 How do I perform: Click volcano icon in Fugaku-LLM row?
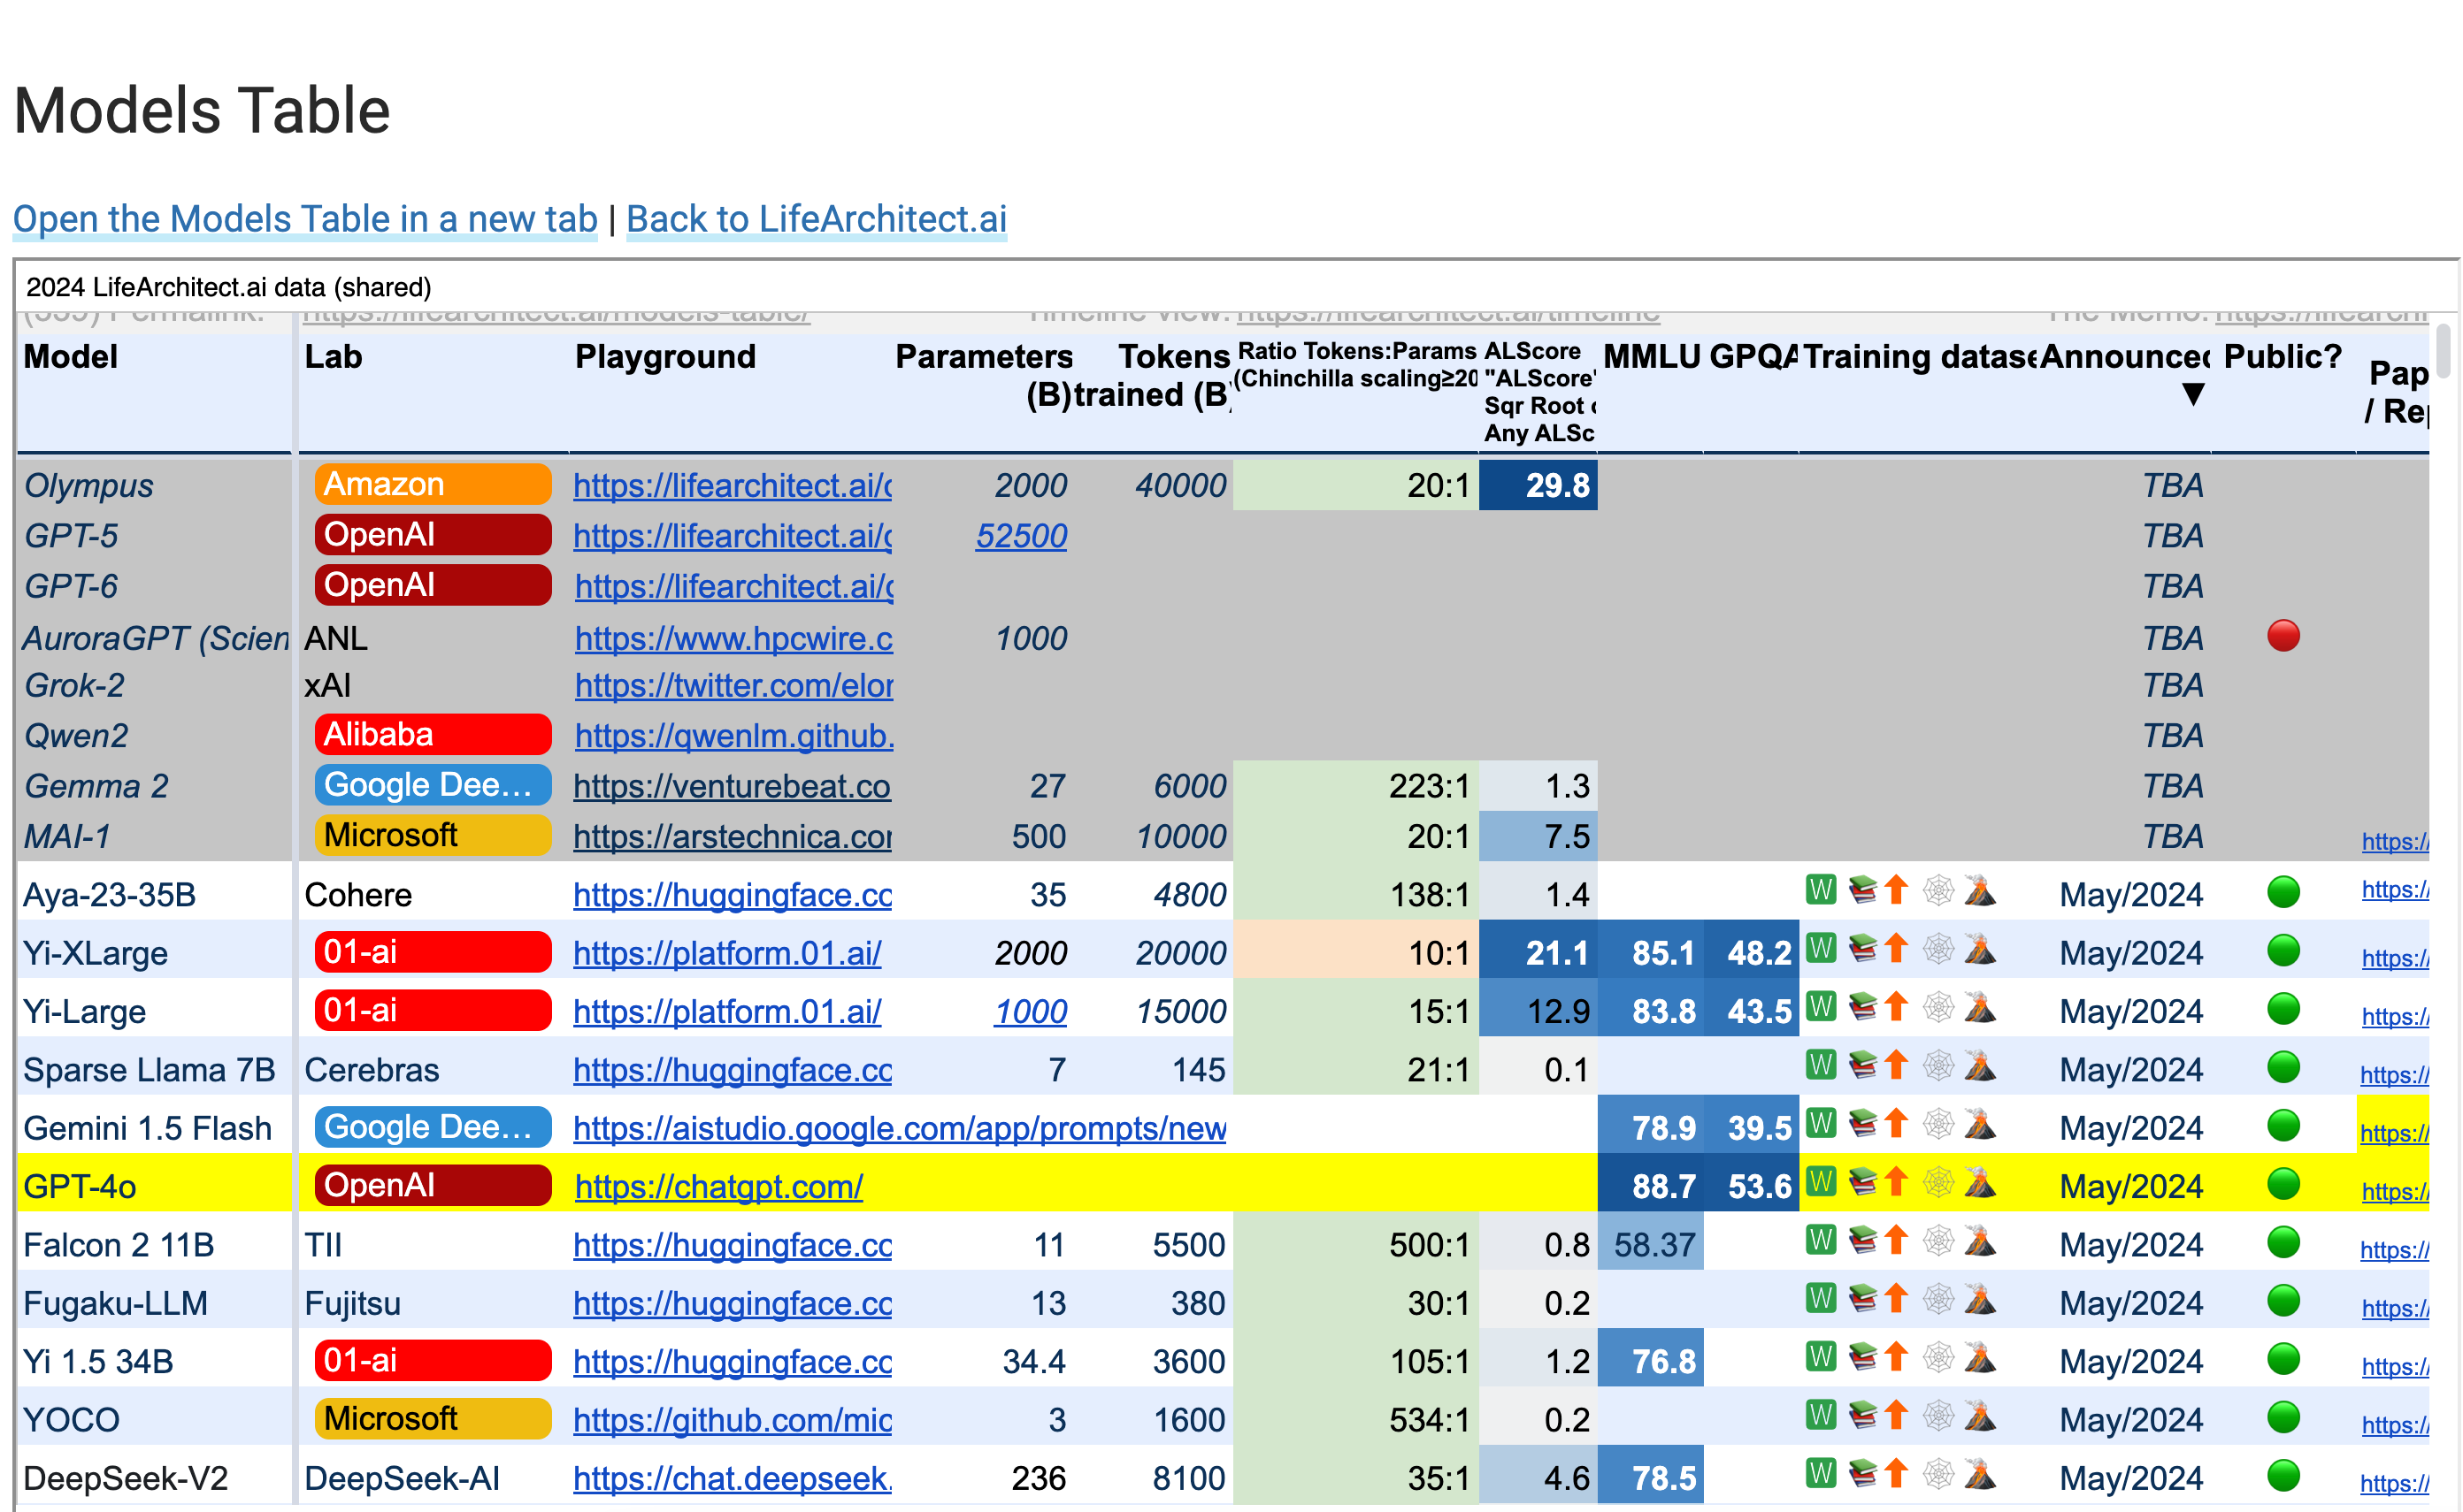point(1979,1298)
